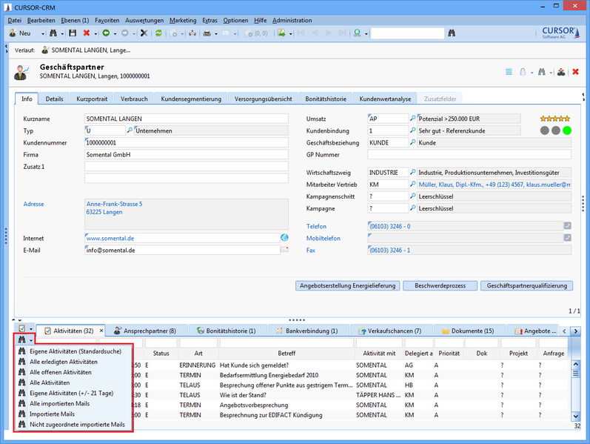Viewport: 590px width, 444px height.
Task: Click the Beschwerdeprozess button
Action: [440, 285]
